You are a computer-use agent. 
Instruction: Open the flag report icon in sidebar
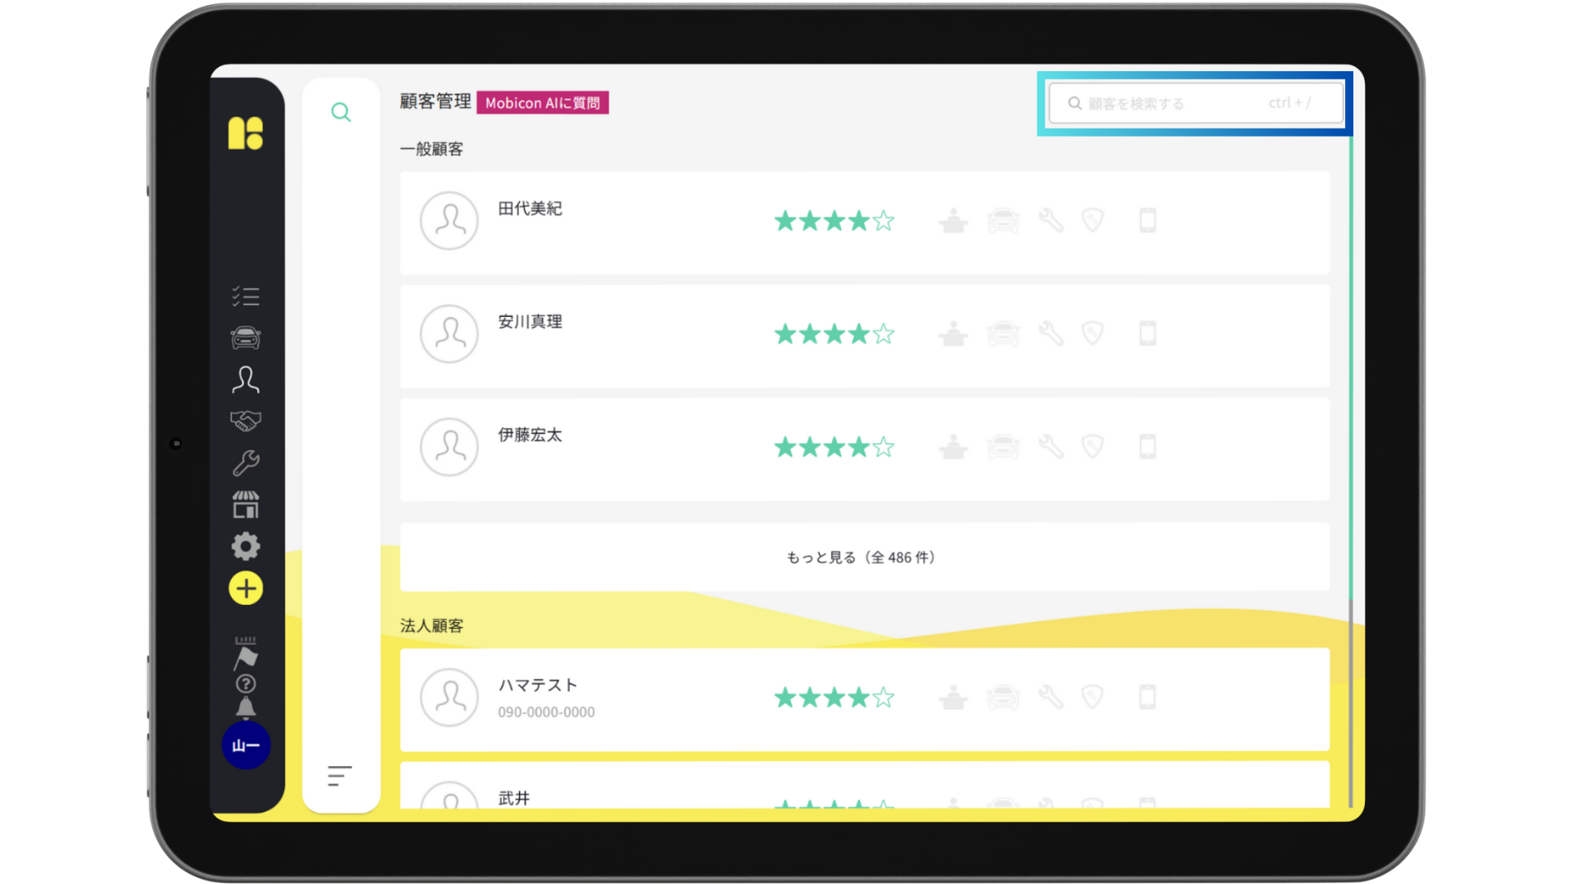click(x=246, y=655)
